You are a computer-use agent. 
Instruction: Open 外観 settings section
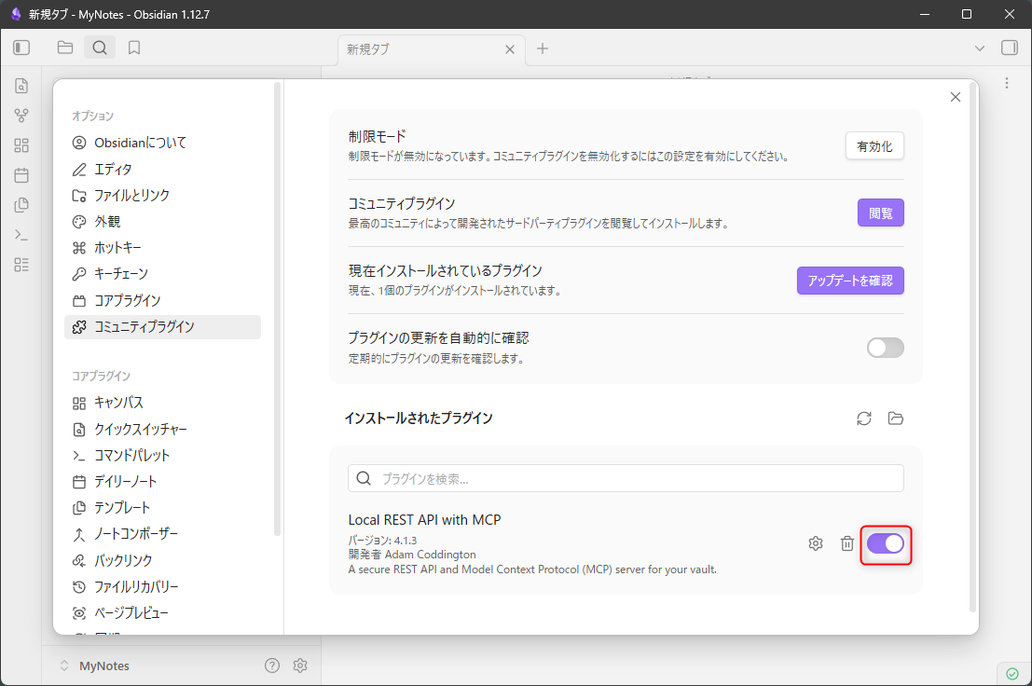point(162,222)
